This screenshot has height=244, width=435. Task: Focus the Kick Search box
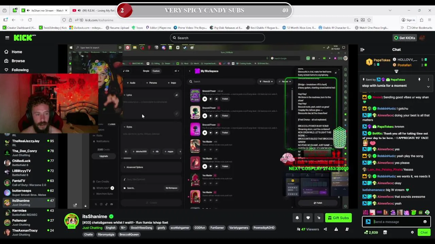pyautogui.click(x=217, y=38)
